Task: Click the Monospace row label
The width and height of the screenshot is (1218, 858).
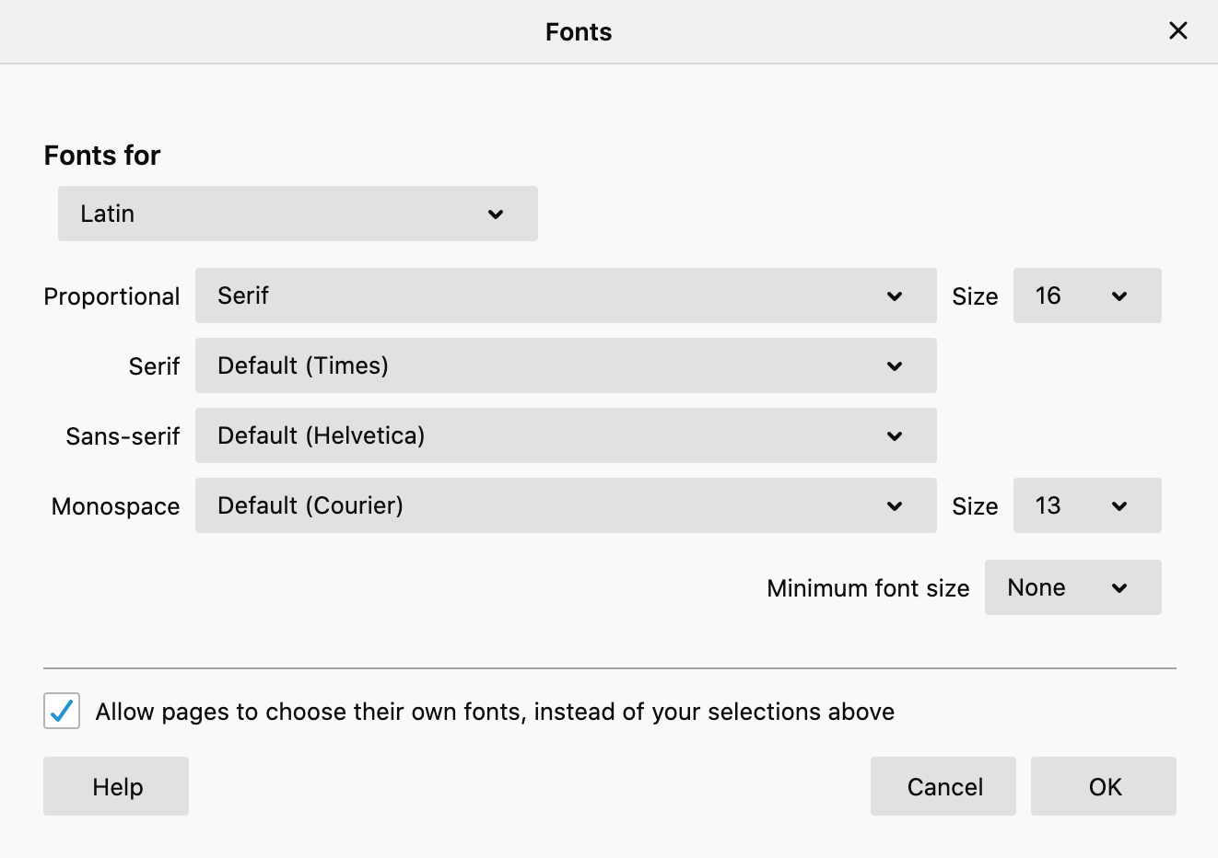Action: [115, 506]
